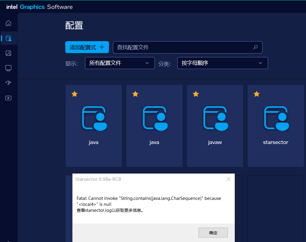Toggle favorite star on first java profile
This screenshot has width=306, height=242.
[75, 94]
